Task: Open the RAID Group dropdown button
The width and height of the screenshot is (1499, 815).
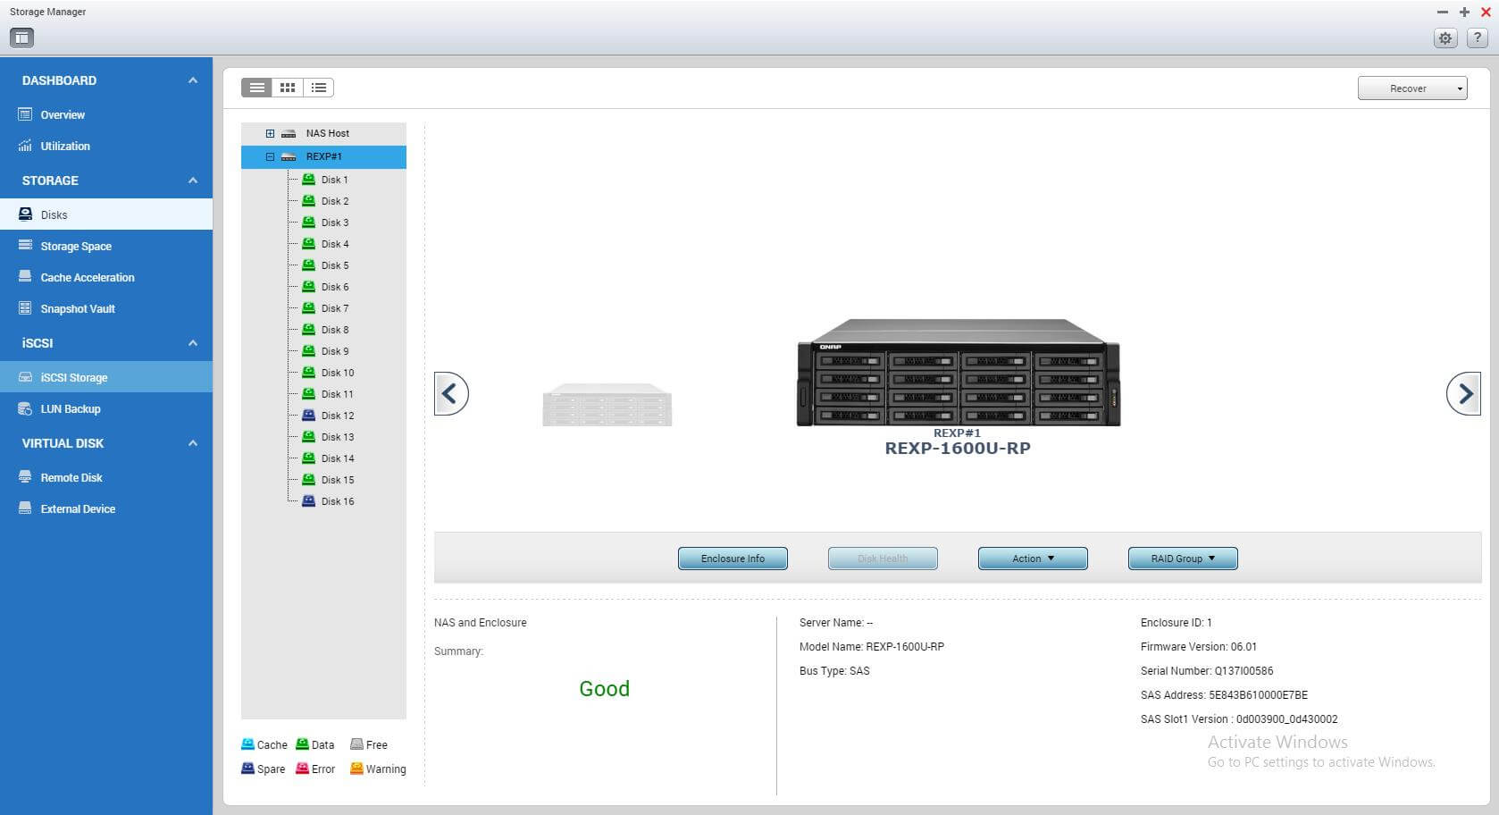Action: pos(1183,559)
